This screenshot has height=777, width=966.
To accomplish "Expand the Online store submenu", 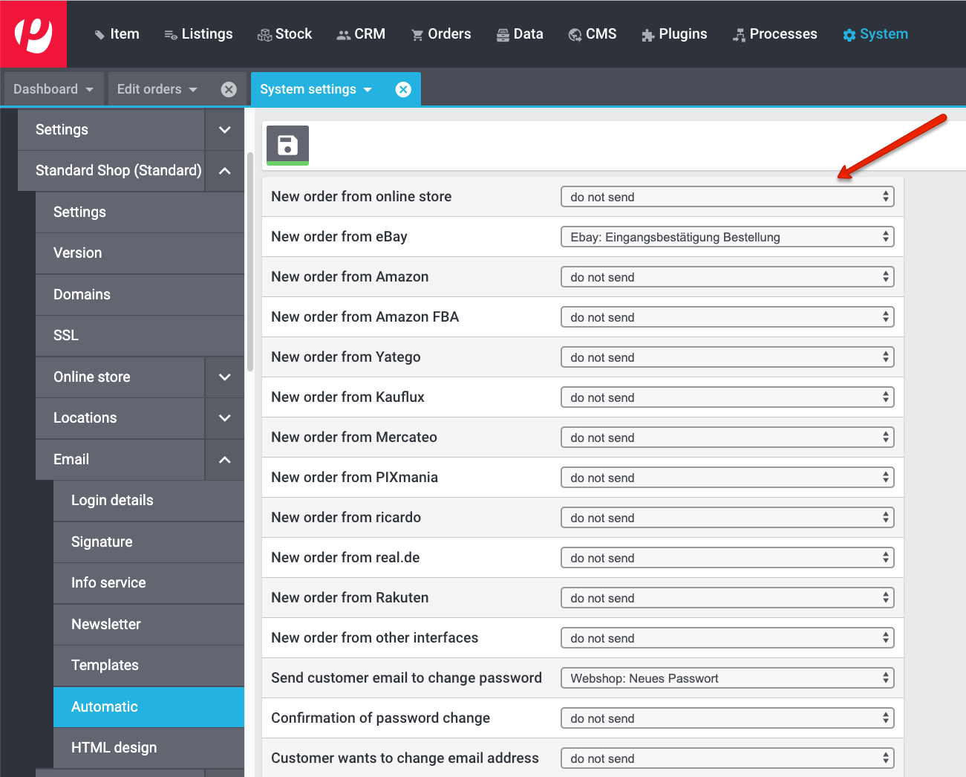I will tap(224, 377).
